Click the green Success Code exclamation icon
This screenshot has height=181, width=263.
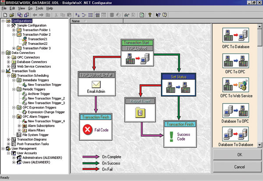point(171,137)
